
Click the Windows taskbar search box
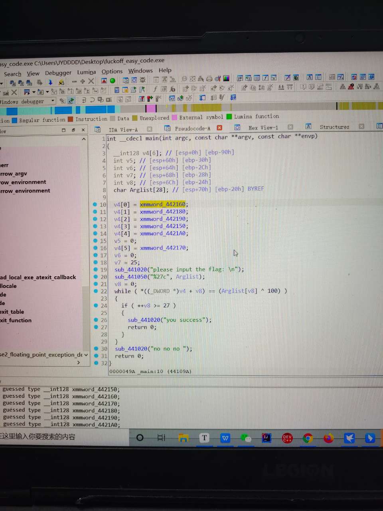point(64,437)
